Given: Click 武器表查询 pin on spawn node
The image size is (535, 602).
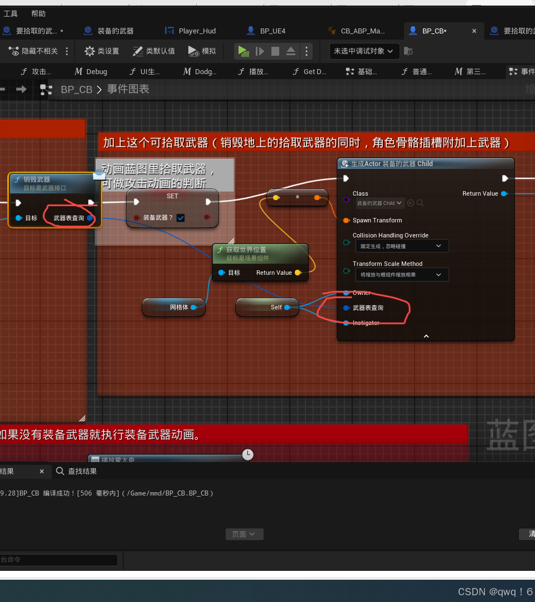Looking at the screenshot, I should click(346, 308).
